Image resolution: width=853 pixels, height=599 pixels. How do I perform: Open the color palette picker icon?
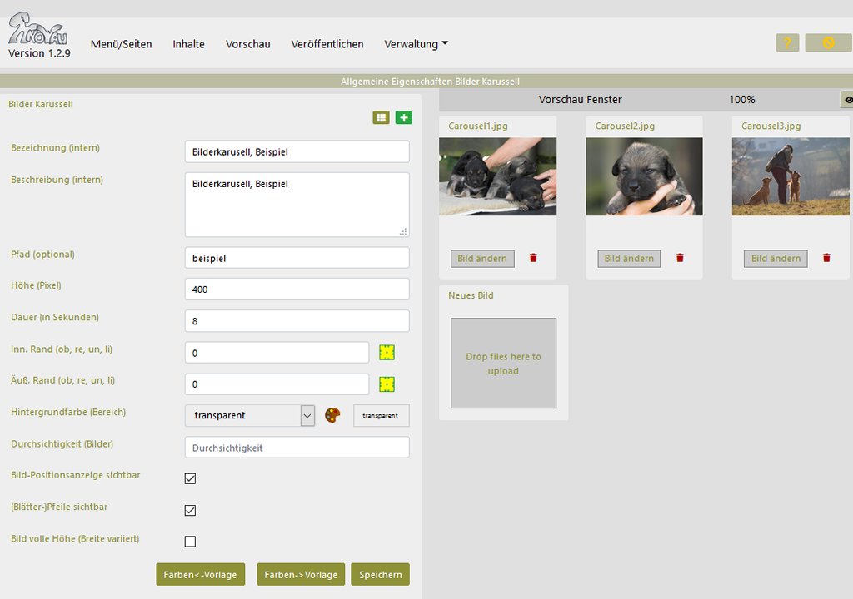point(333,415)
